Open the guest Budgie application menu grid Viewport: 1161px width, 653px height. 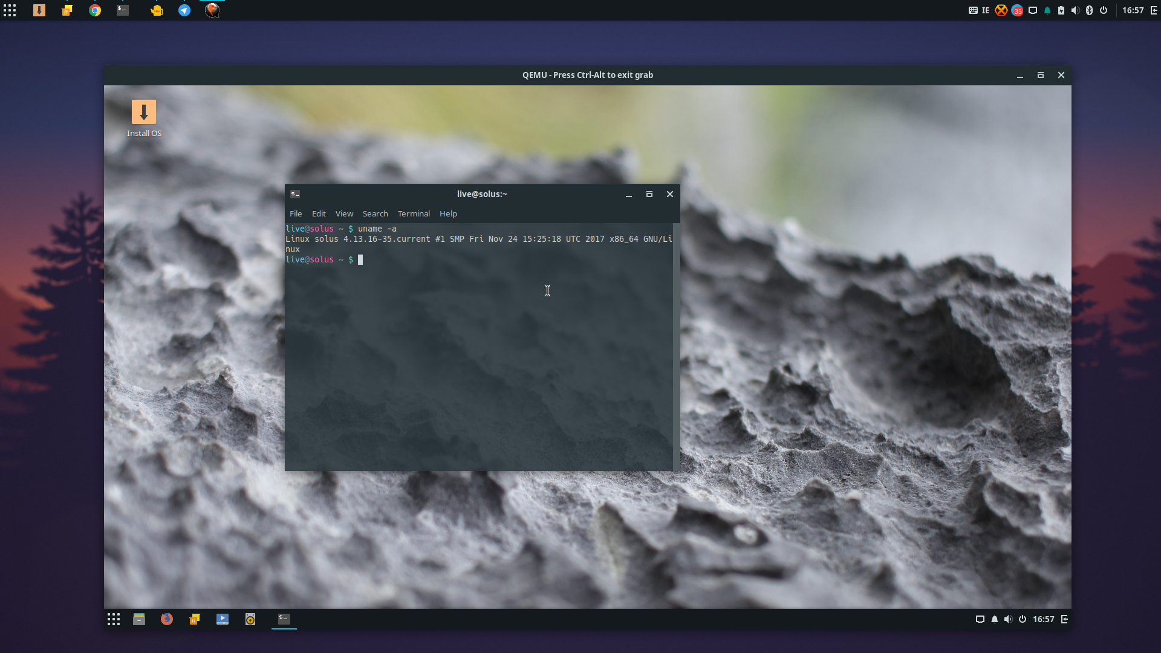[114, 619]
